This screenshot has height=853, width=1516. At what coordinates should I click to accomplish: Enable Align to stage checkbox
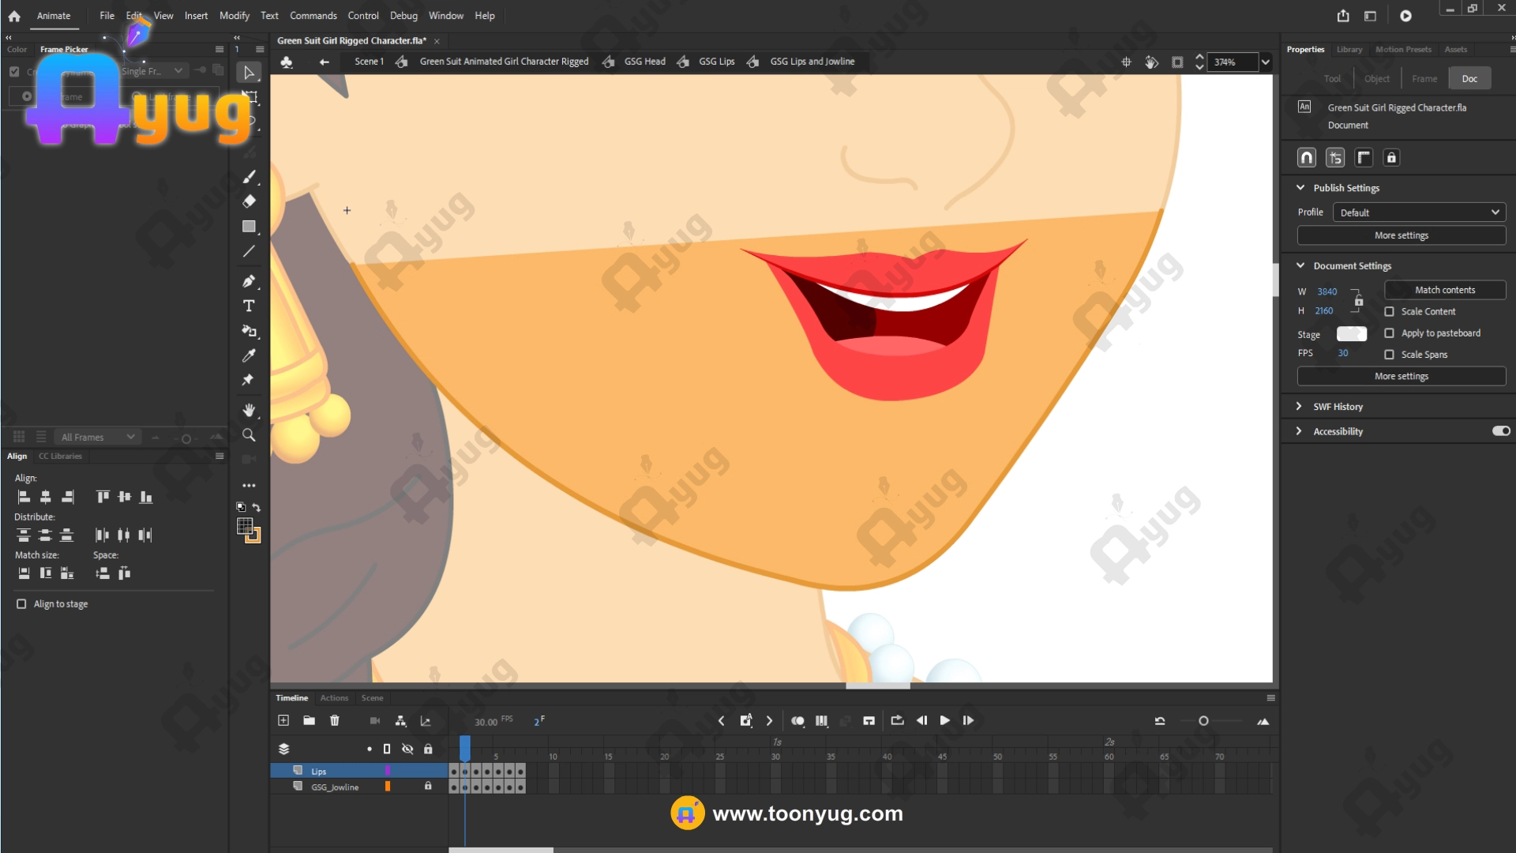point(21,603)
